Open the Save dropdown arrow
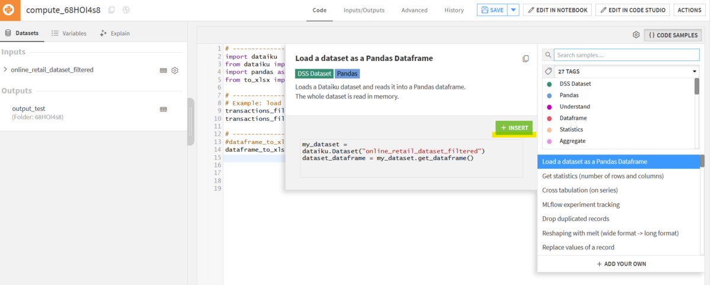The image size is (711, 285). [x=513, y=10]
